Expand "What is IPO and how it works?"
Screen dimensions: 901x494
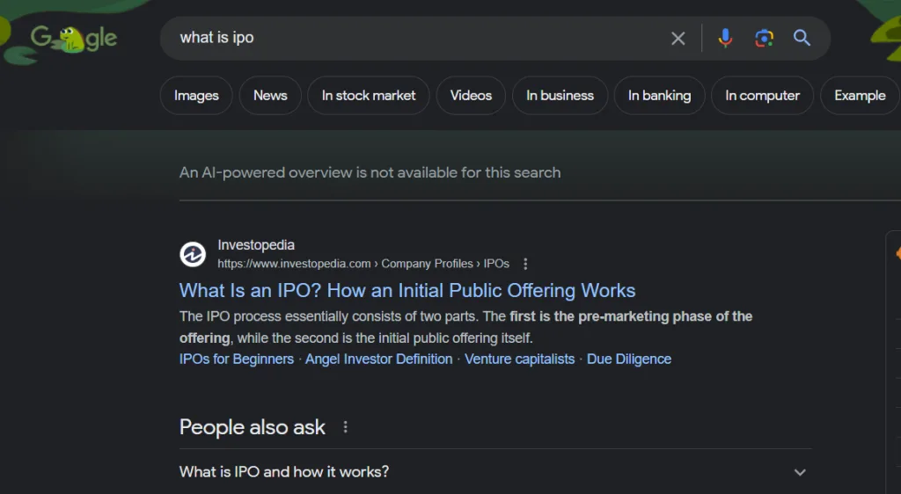(799, 472)
